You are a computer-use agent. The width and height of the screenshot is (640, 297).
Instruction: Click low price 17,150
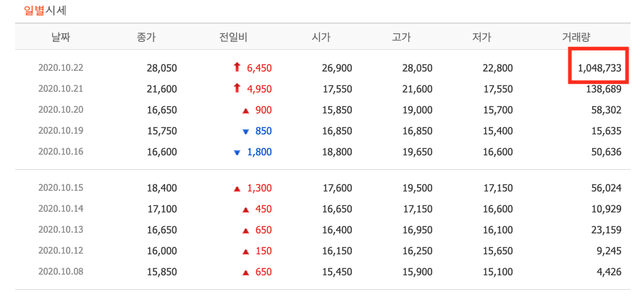pyautogui.click(x=497, y=188)
